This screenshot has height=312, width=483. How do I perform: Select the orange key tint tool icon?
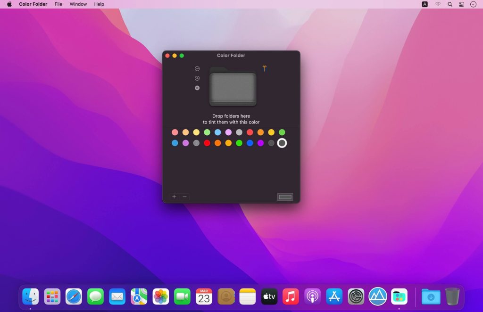point(265,68)
